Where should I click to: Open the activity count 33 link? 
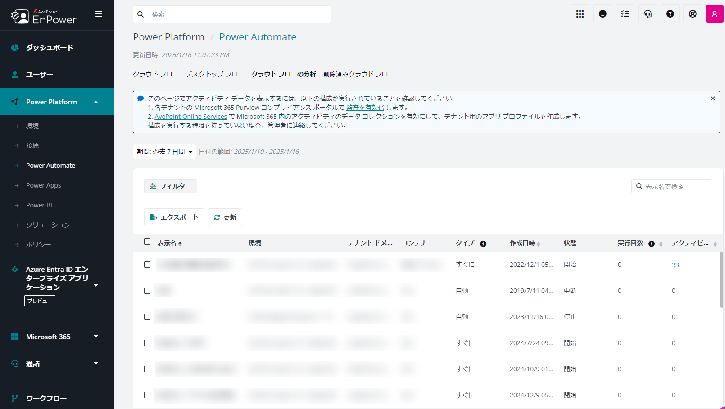point(675,265)
